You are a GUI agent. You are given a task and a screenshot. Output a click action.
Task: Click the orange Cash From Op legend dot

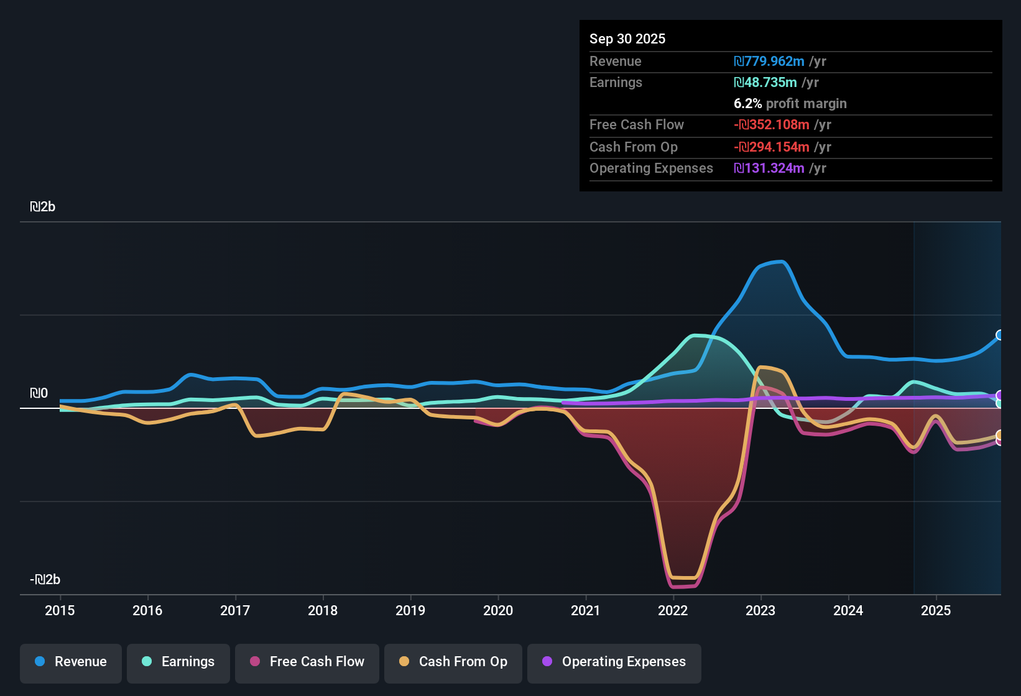click(x=404, y=662)
